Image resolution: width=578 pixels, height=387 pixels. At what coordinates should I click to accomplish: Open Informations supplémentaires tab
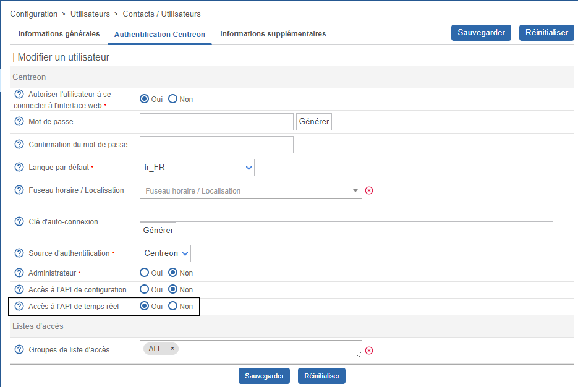click(273, 34)
